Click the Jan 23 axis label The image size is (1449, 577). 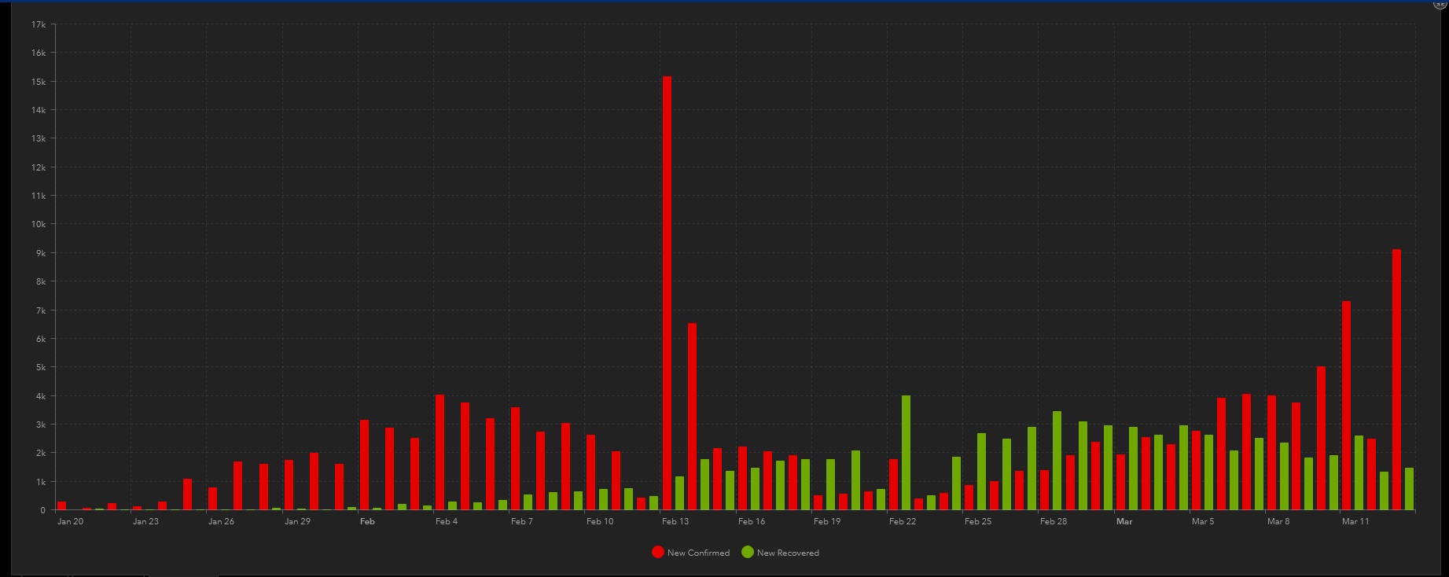click(x=145, y=521)
